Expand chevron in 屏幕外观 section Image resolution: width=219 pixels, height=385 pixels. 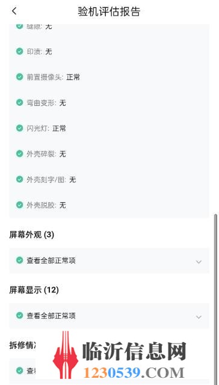click(x=199, y=262)
